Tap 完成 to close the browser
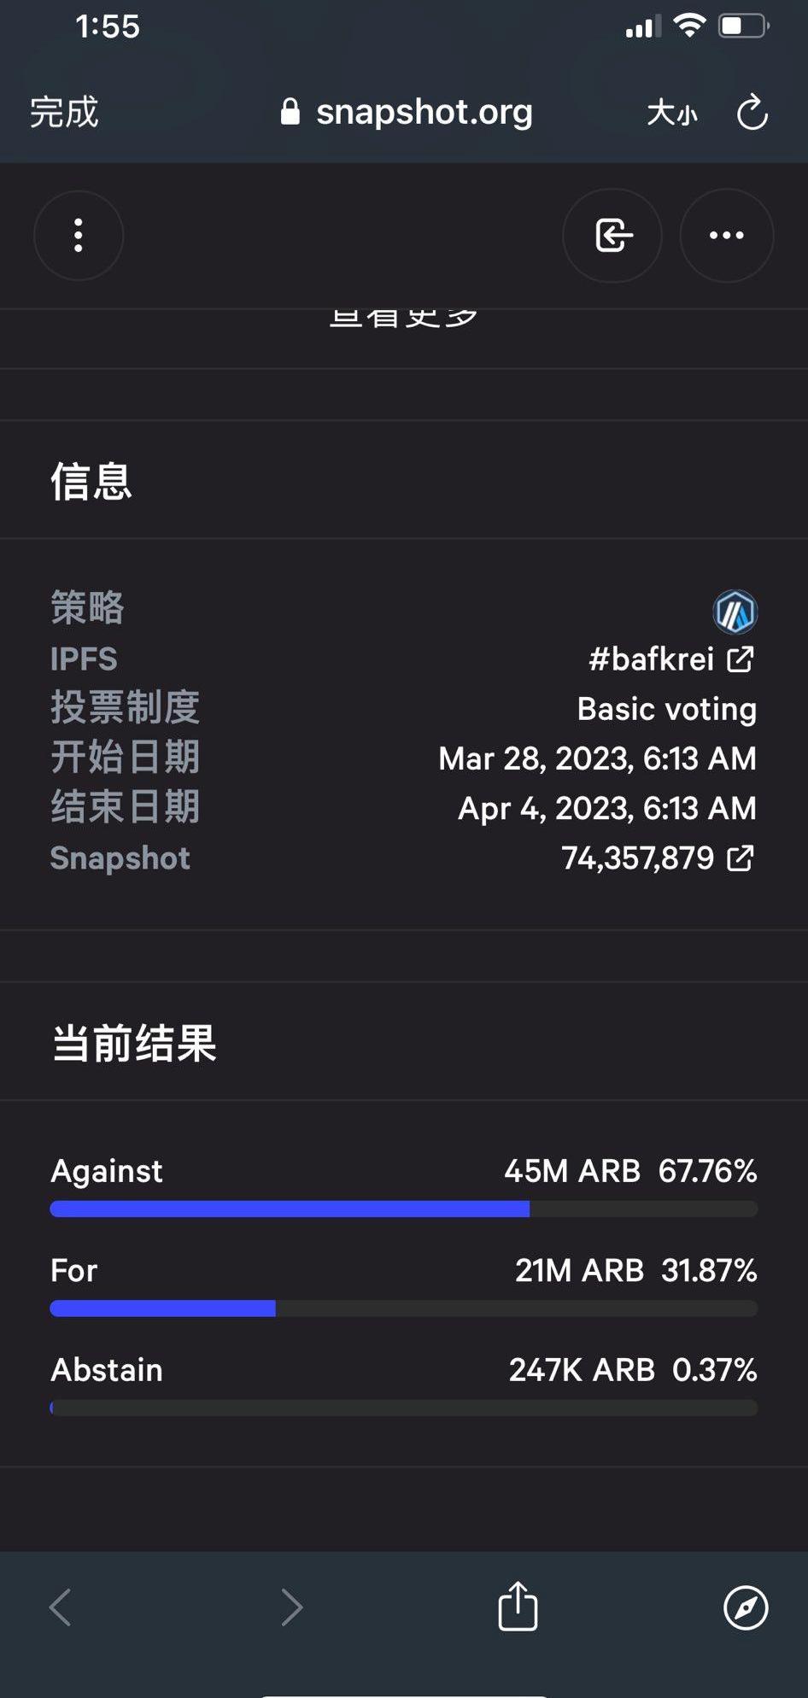Image resolution: width=808 pixels, height=1698 pixels. point(64,112)
